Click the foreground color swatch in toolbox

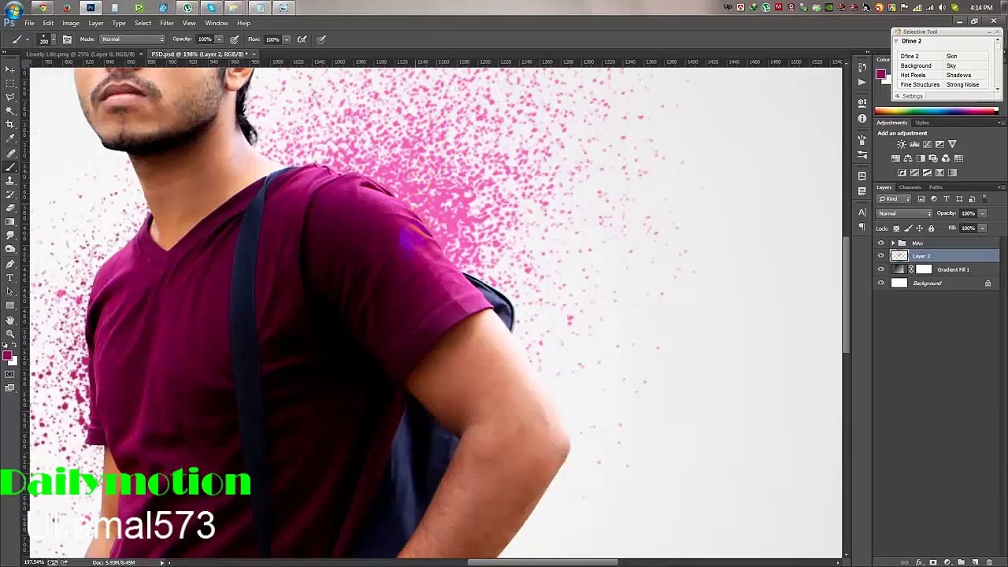click(8, 356)
